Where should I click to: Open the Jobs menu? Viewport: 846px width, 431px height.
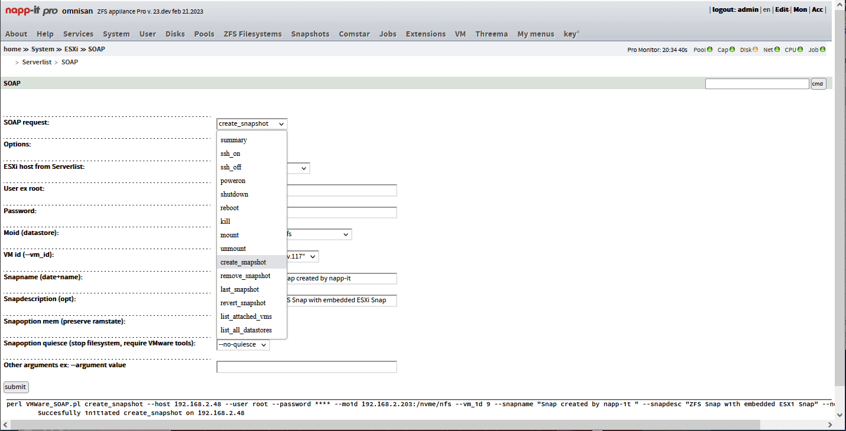(x=388, y=34)
